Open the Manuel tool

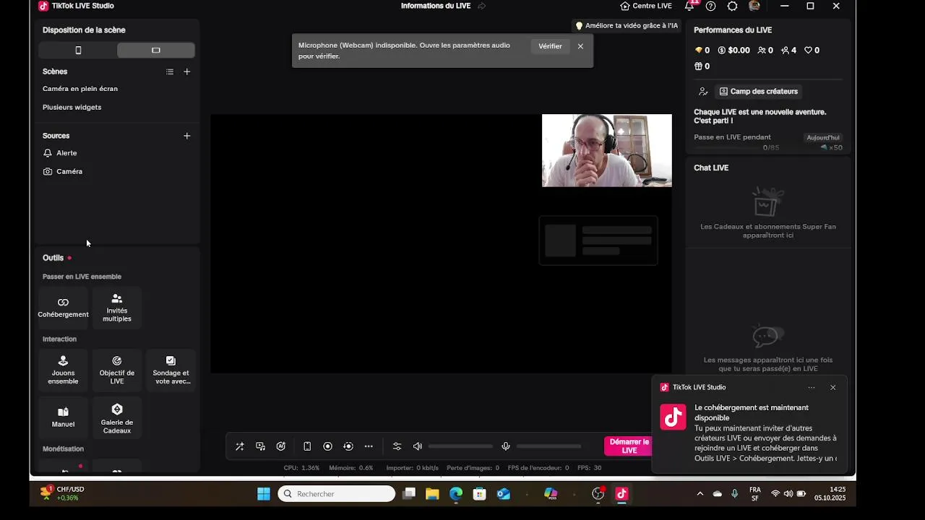pos(63,417)
